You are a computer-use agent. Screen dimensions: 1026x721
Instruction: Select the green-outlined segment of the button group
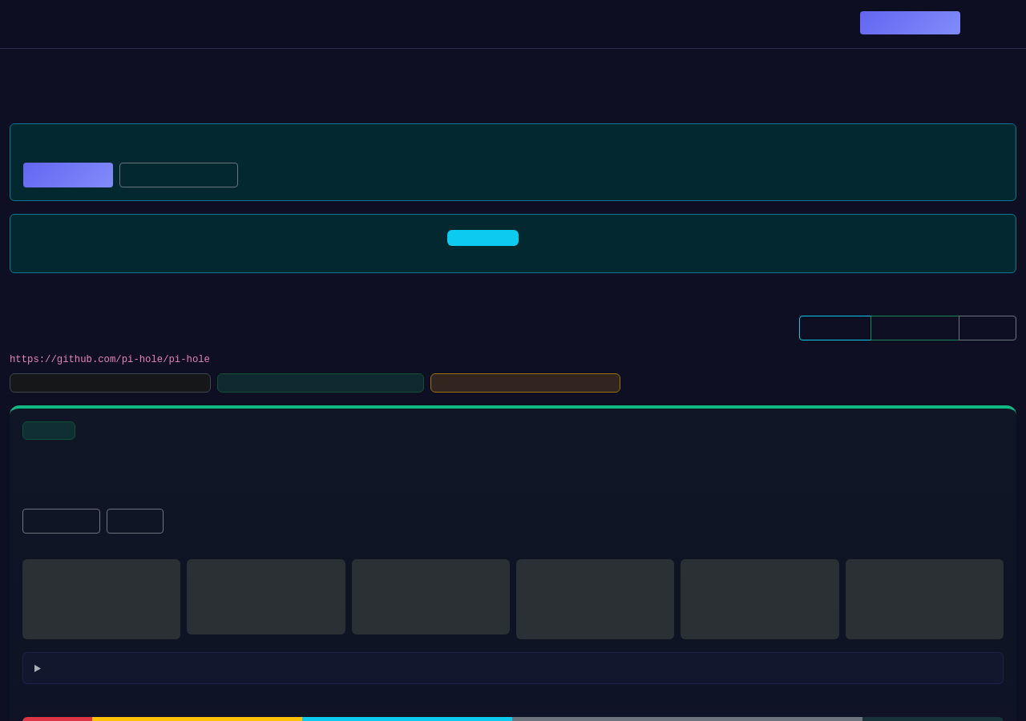pyautogui.click(x=915, y=328)
